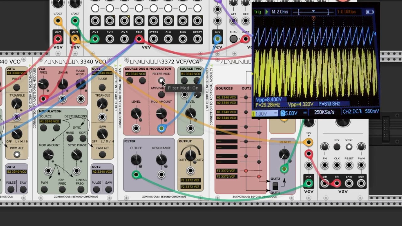Flip the OUT2/OUT1 switch
The image size is (402, 226).
coord(275,186)
